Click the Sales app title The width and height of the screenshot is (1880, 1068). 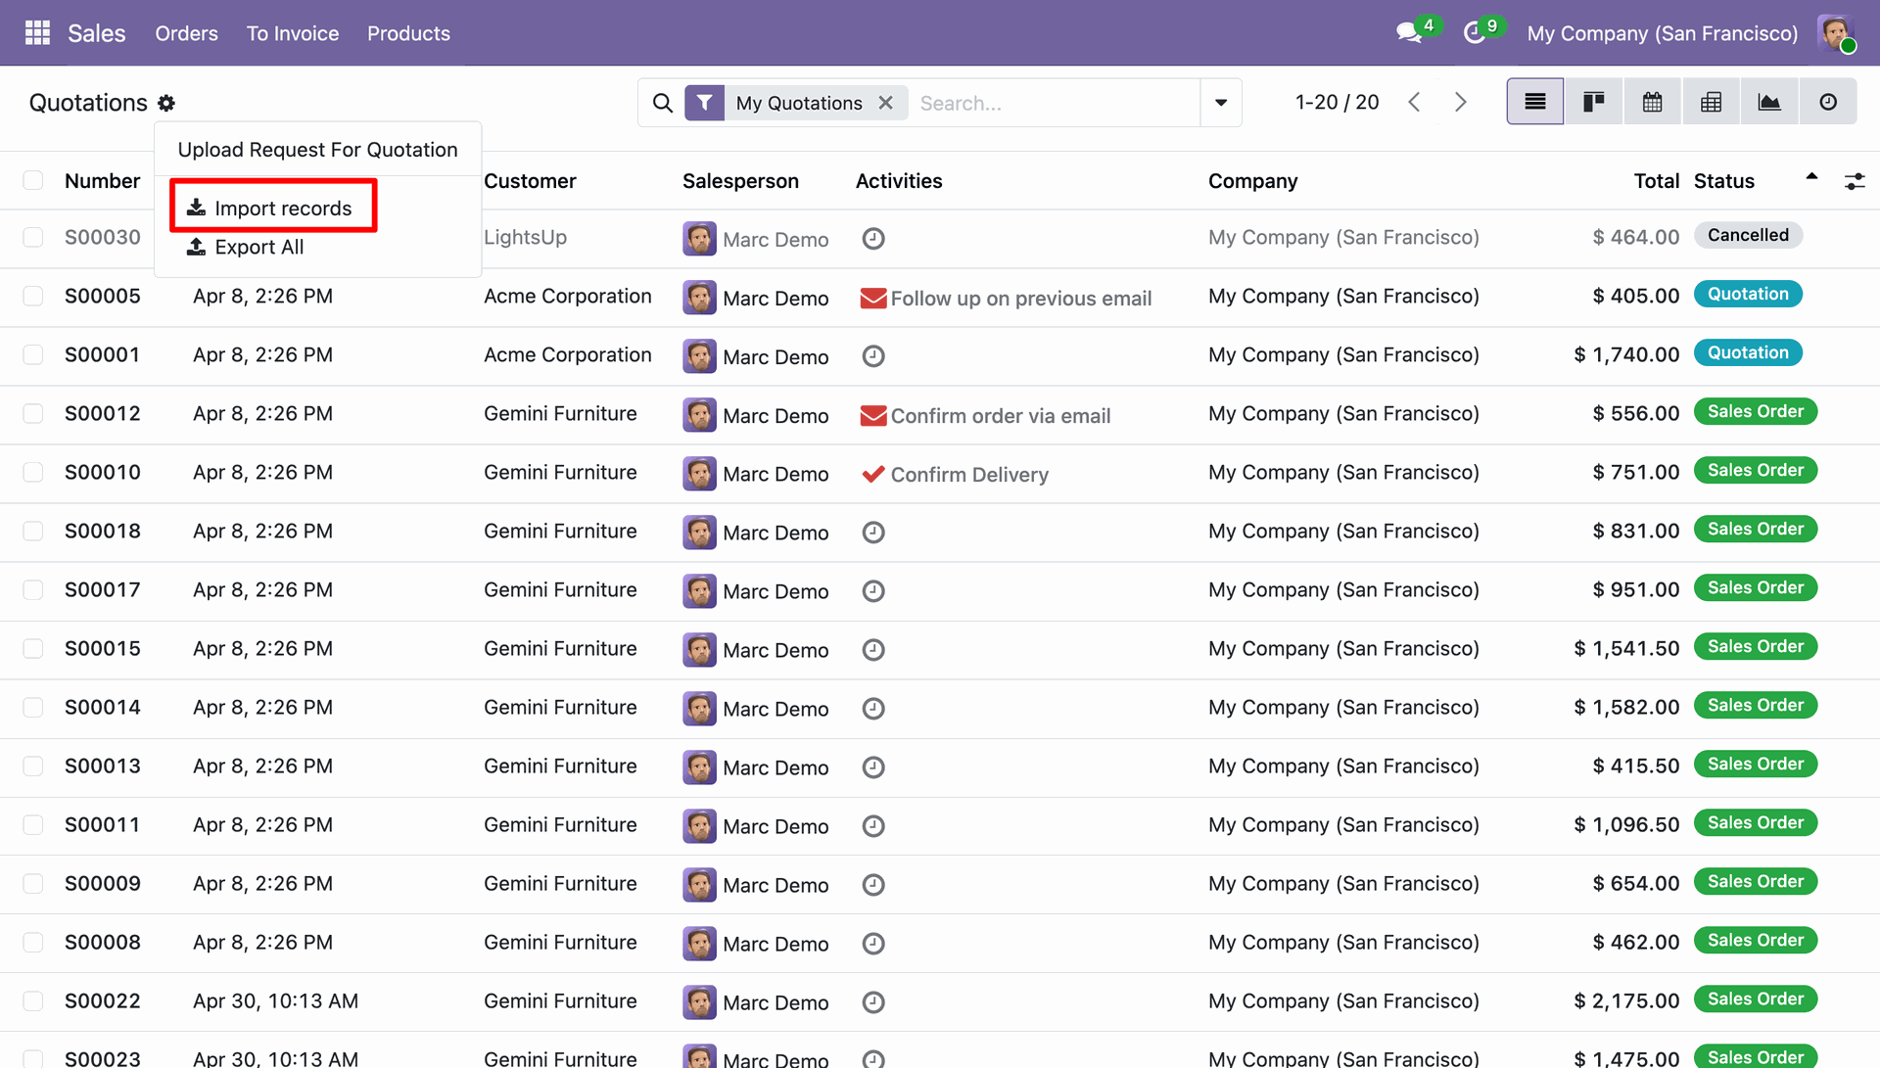click(96, 33)
